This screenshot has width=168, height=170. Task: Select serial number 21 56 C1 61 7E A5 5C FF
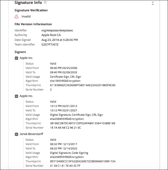[x=65, y=166]
